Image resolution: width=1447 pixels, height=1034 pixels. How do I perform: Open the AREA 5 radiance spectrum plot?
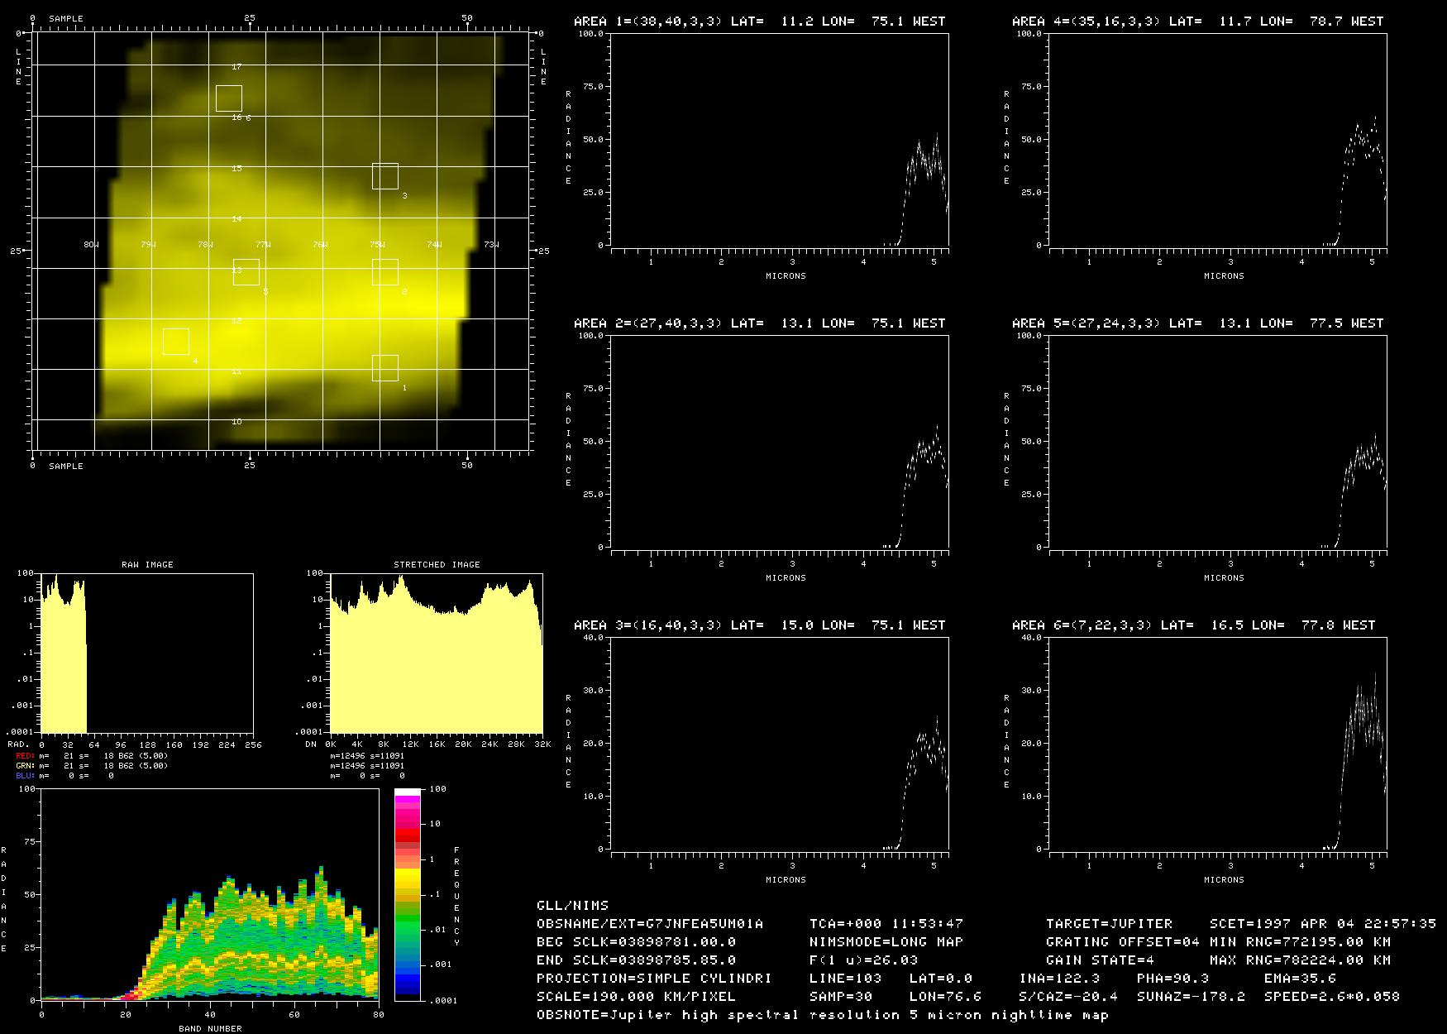(1217, 441)
